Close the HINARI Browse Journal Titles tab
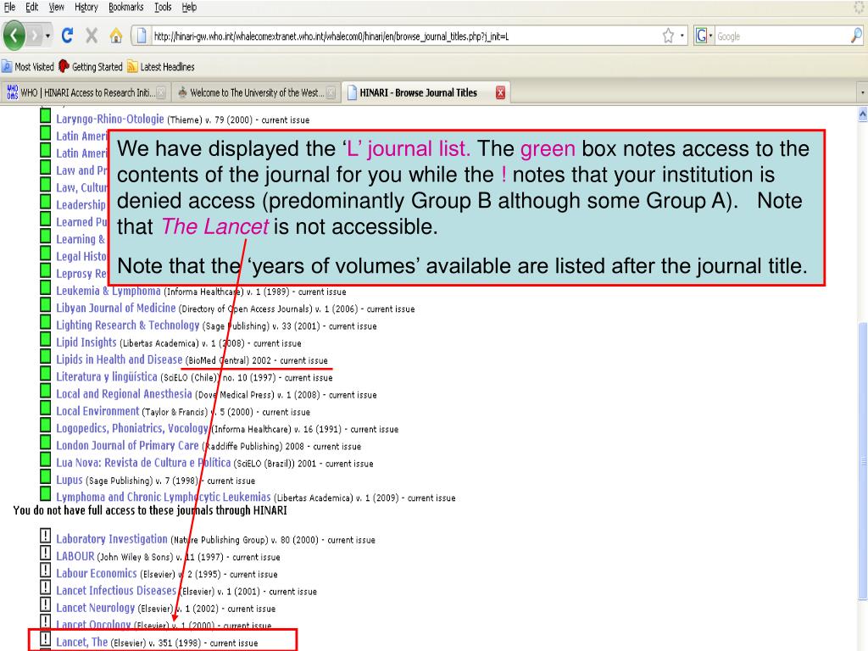Screen dimensions: 868x651 [x=500, y=92]
